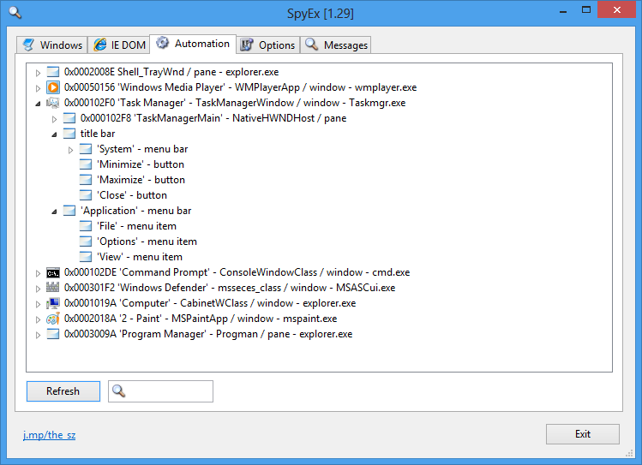Click the magnifier icon in search box
Screen dimensions: 642x465
pyautogui.click(x=119, y=391)
